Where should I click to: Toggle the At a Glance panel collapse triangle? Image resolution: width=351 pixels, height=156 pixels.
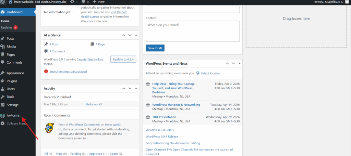(136, 35)
